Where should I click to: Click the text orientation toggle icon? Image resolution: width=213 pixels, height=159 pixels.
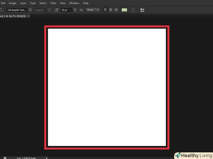(1, 10)
